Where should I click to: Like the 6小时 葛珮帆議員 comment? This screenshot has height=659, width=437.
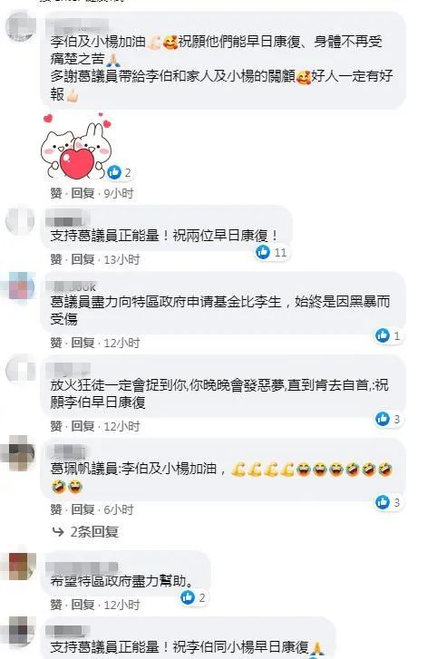pyautogui.click(x=56, y=509)
